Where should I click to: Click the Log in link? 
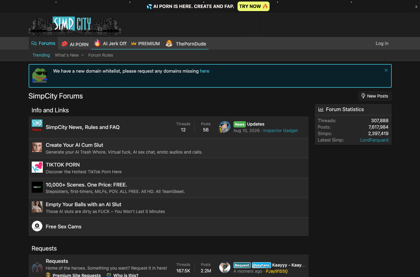pos(382,43)
